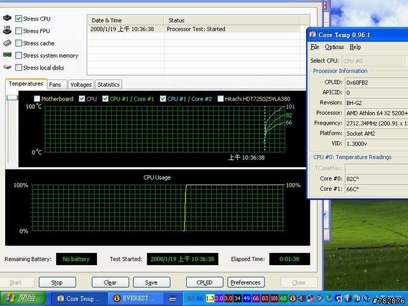Image resolution: width=408 pixels, height=306 pixels.
Task: Click the 'No battery' status value
Action: 76,259
